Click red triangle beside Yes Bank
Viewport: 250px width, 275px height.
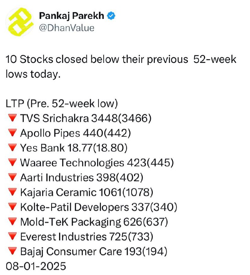tap(12, 147)
